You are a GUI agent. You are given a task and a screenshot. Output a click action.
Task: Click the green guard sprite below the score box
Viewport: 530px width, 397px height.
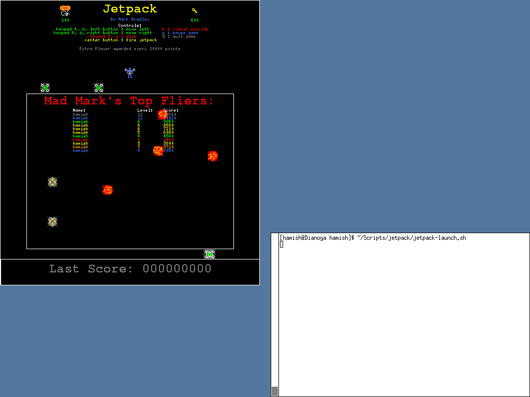209,254
